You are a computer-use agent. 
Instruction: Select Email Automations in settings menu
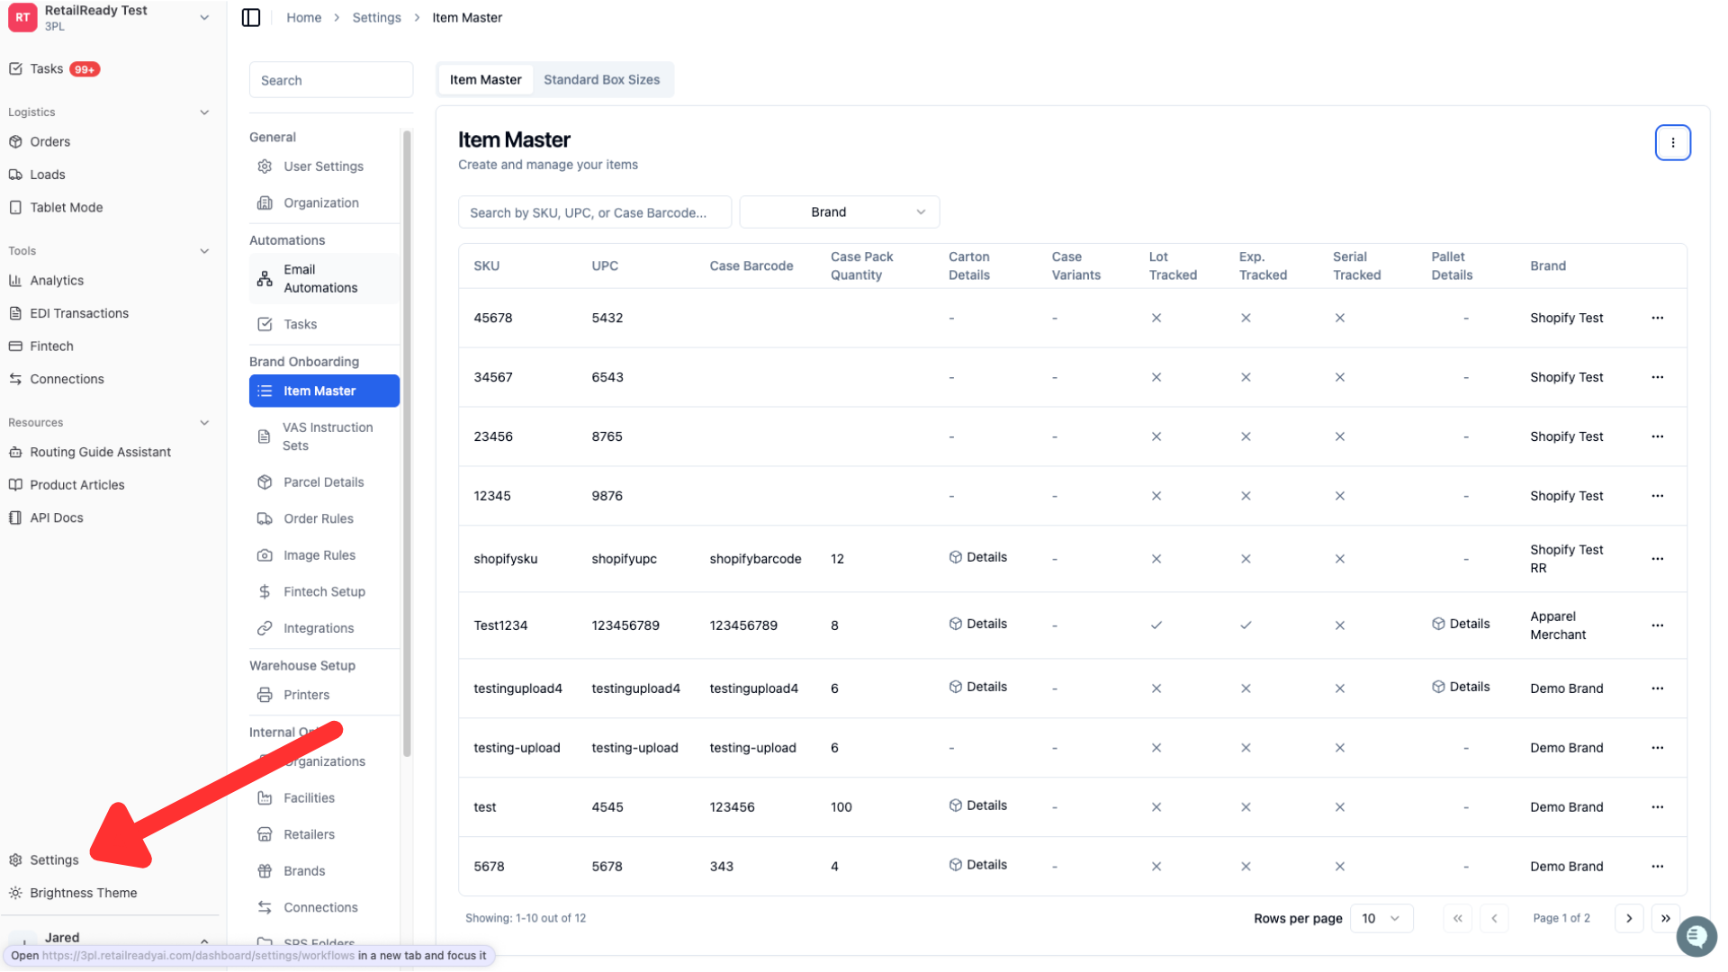point(324,278)
